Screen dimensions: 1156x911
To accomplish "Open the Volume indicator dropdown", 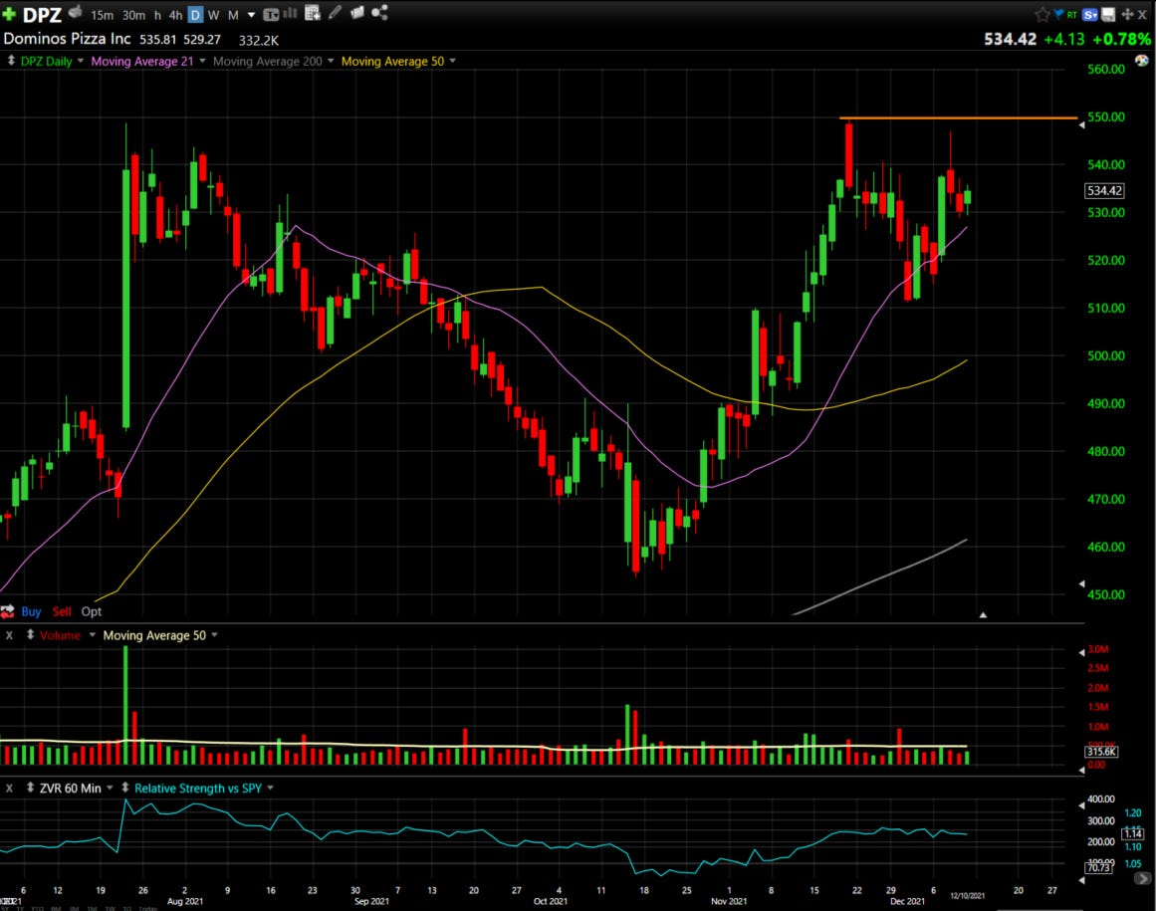I will 93,635.
